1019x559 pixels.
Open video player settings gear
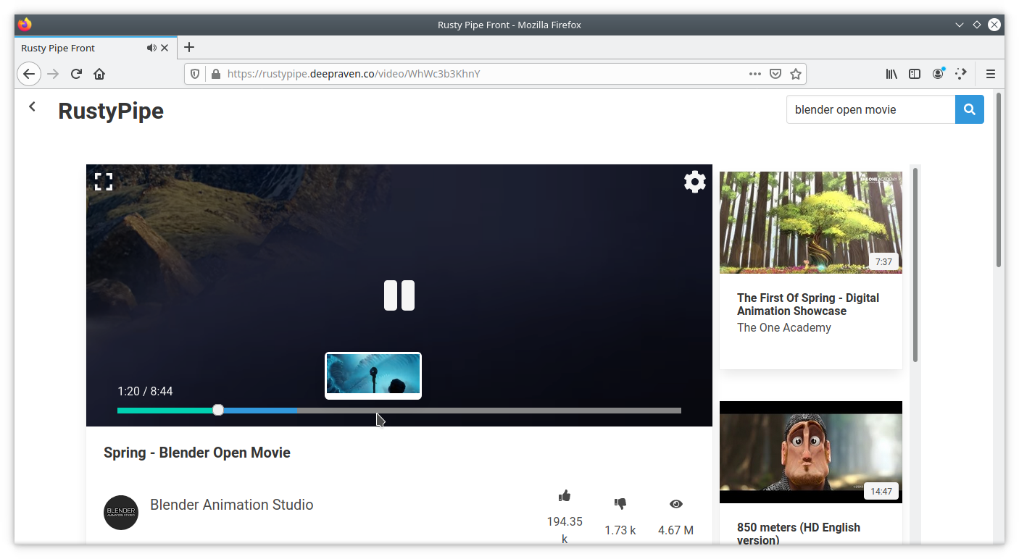(x=695, y=182)
